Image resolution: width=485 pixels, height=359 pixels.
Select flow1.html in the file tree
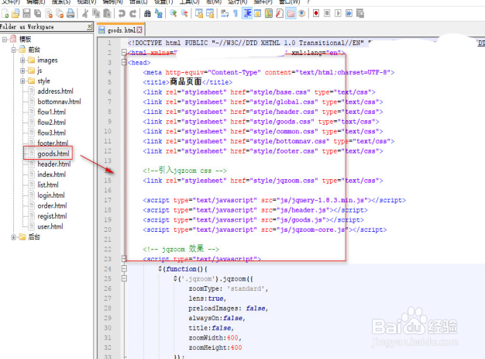[x=52, y=112]
